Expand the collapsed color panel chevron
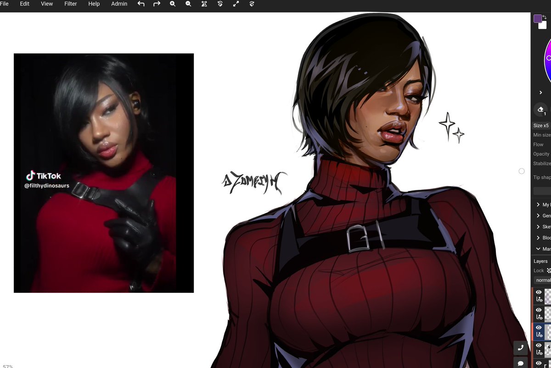Image resolution: width=551 pixels, height=368 pixels. (x=541, y=93)
